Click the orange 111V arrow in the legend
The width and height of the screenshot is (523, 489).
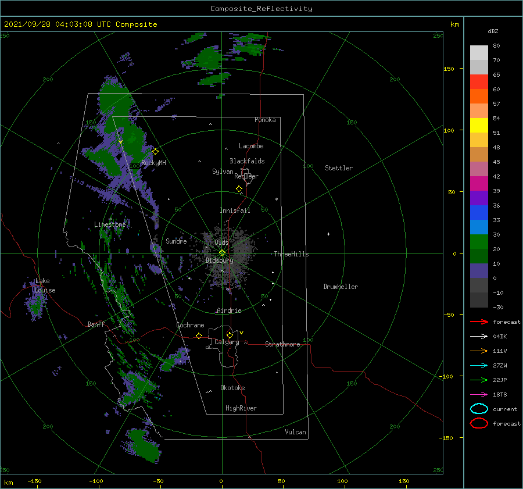(479, 351)
